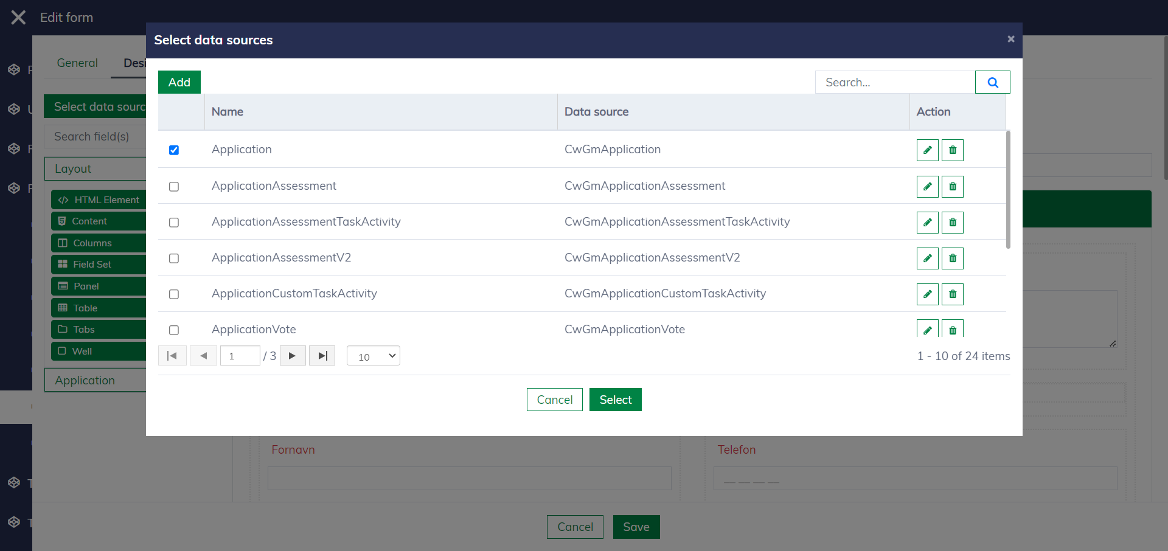Click the search magnifier icon button

click(992, 82)
